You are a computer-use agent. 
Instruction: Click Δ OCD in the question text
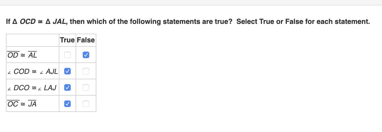click(24, 22)
